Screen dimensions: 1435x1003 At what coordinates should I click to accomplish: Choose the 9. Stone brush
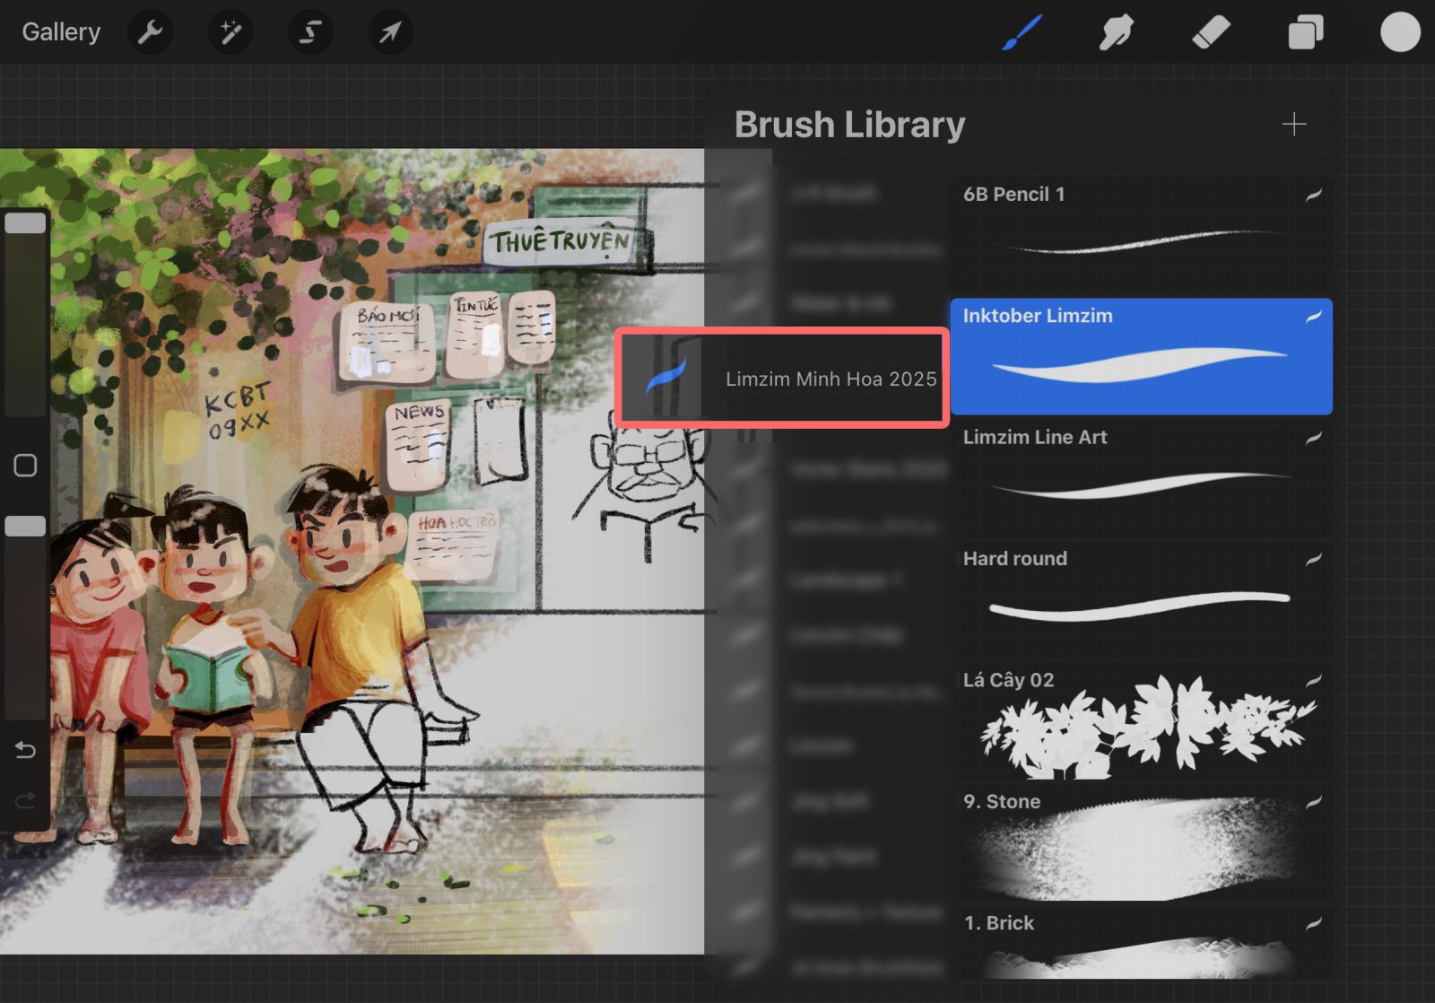[x=1141, y=842]
